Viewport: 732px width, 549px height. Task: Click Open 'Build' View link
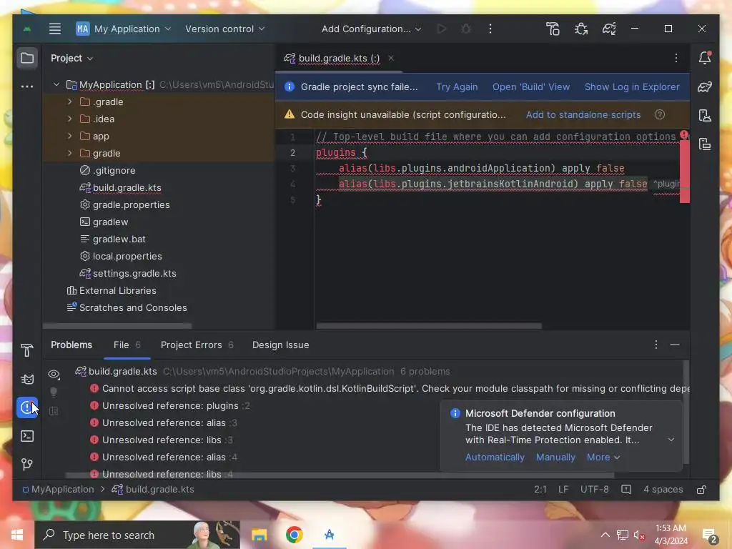531,86
